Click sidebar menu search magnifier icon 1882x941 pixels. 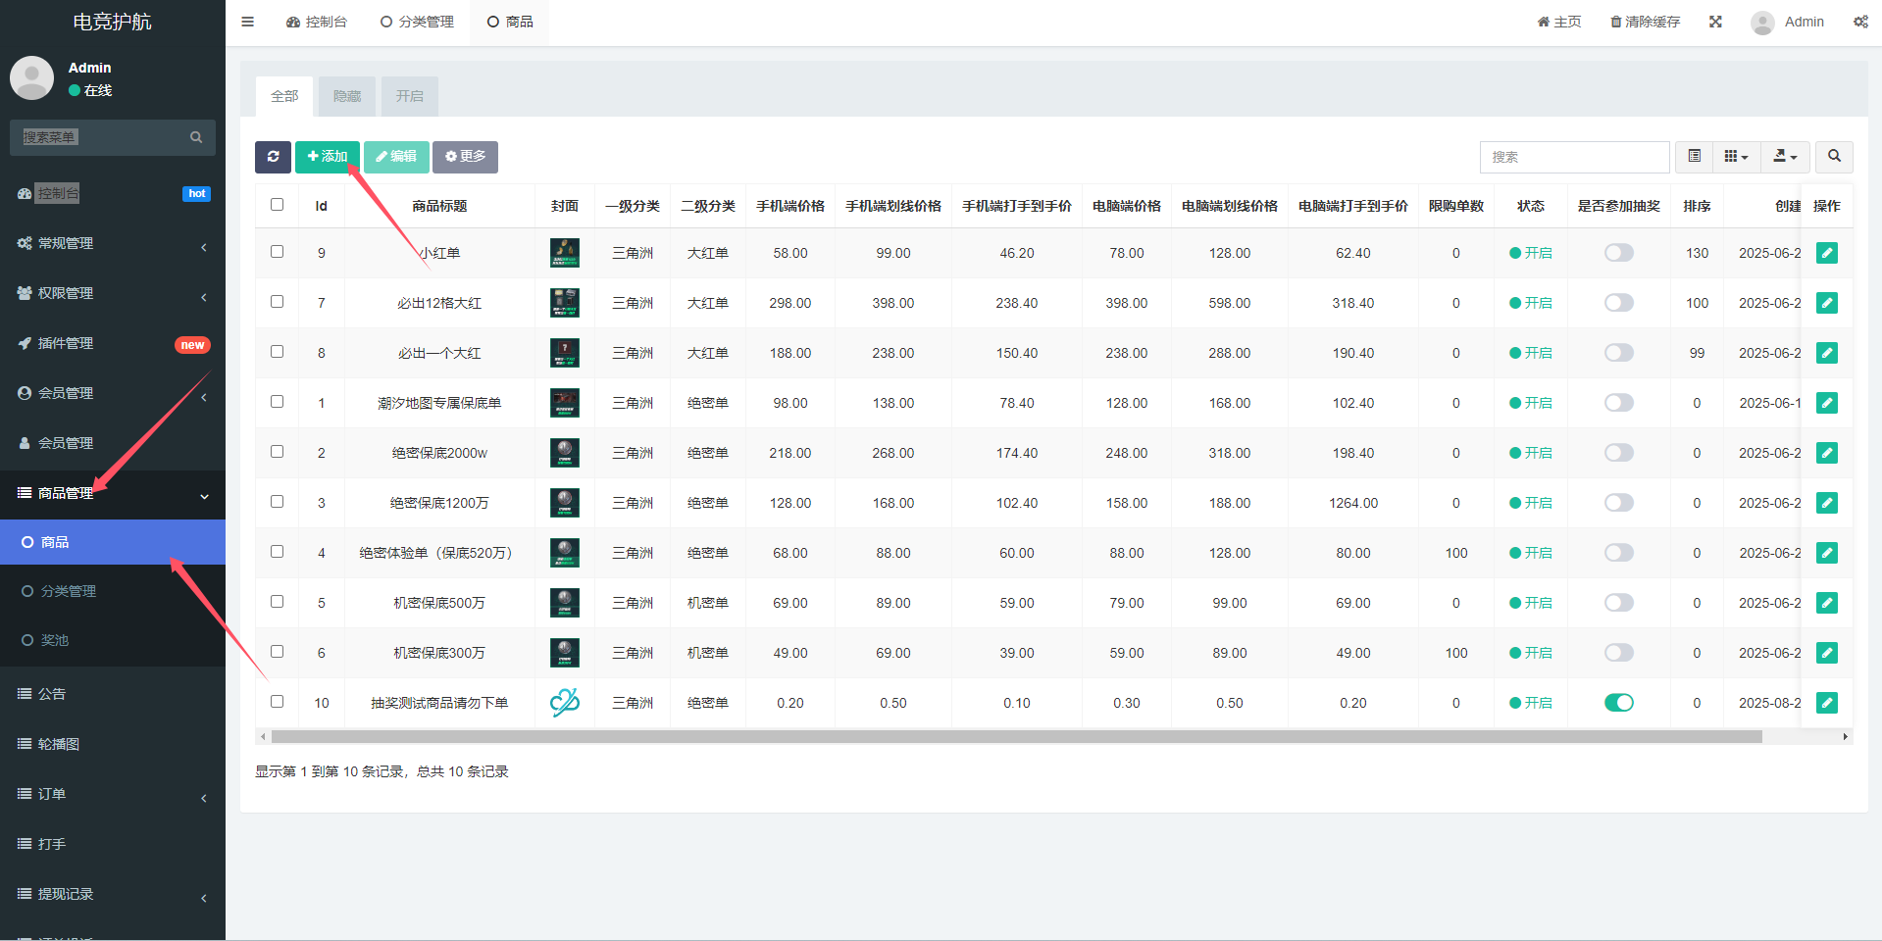(196, 137)
